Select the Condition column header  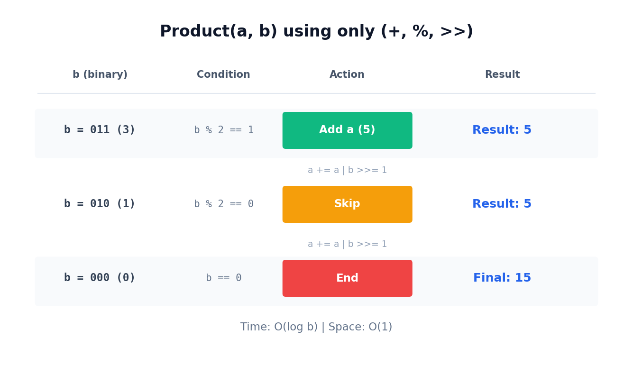[223, 75]
